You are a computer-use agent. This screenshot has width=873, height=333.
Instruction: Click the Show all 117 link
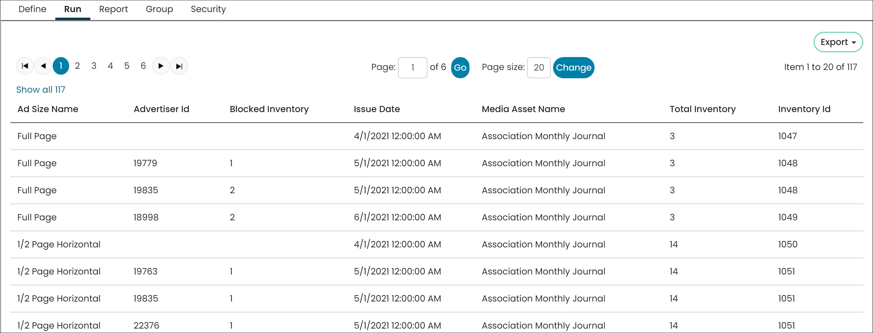41,90
